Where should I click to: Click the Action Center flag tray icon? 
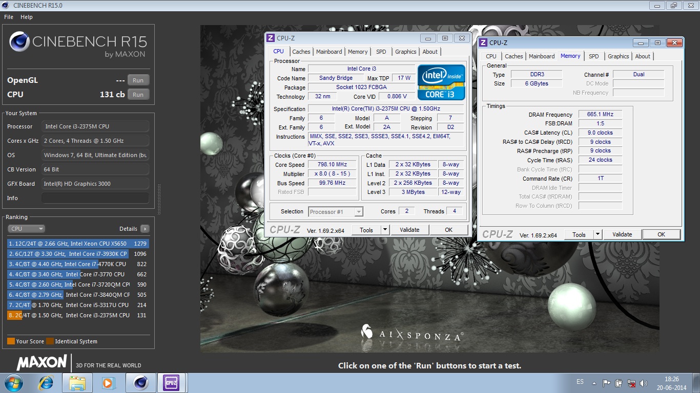pyautogui.click(x=606, y=383)
